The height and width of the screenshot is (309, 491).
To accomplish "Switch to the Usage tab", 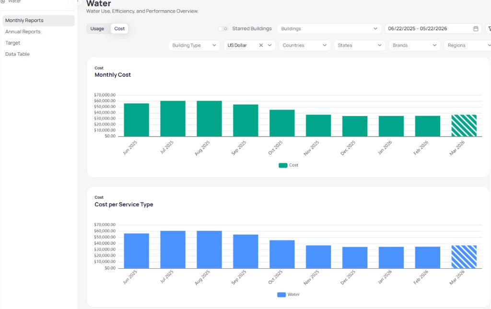I will [97, 28].
